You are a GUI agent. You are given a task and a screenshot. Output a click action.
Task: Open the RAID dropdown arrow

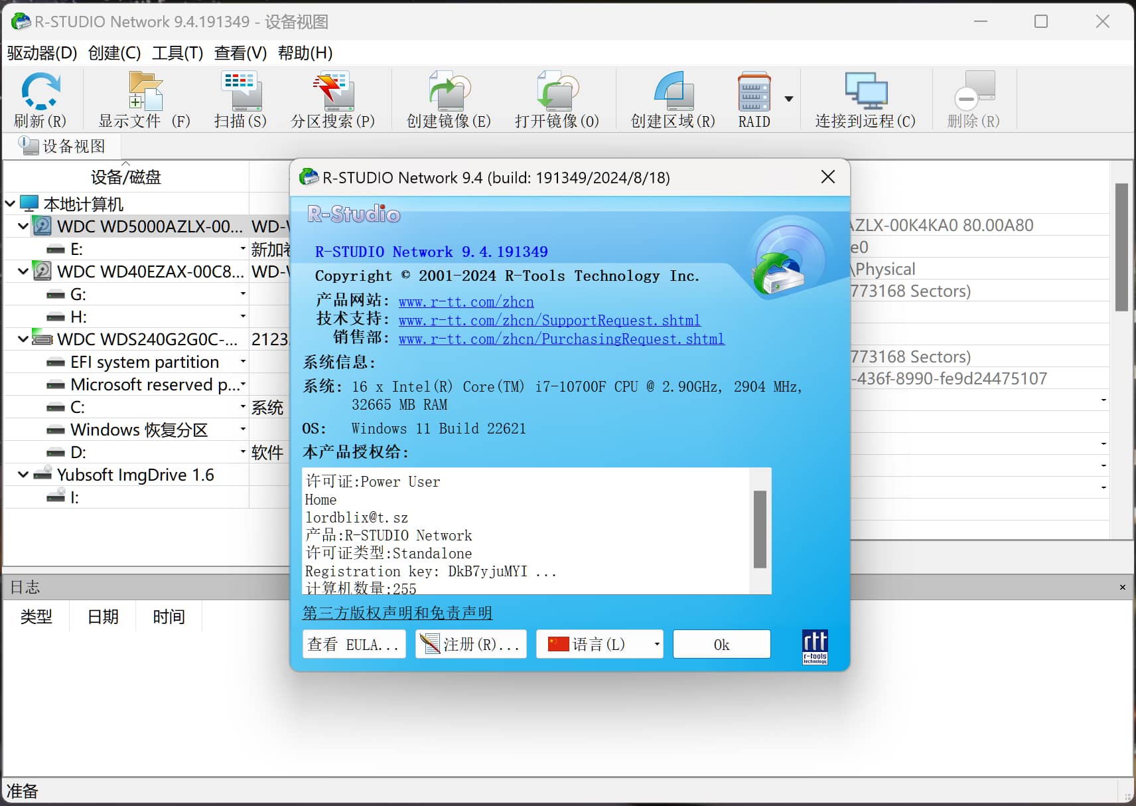tap(788, 98)
